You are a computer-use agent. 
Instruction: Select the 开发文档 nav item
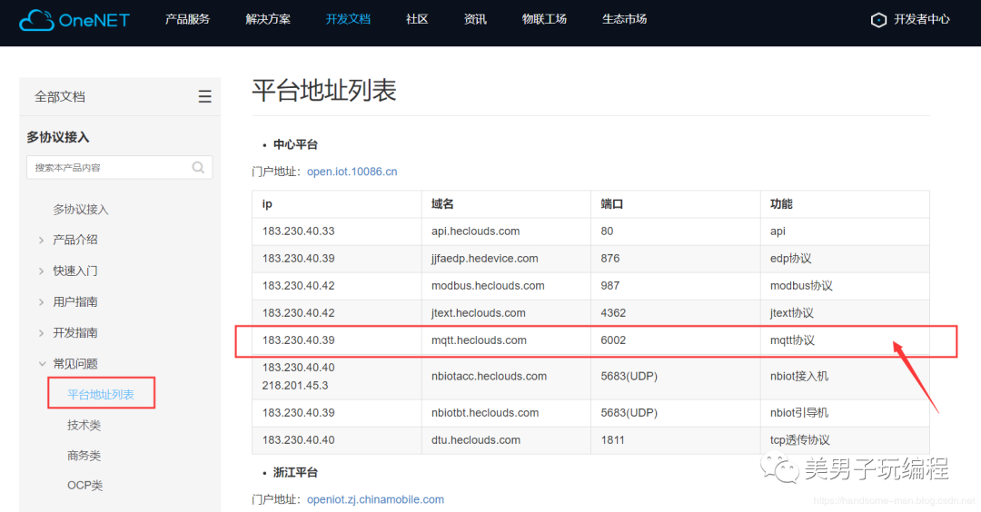(348, 19)
